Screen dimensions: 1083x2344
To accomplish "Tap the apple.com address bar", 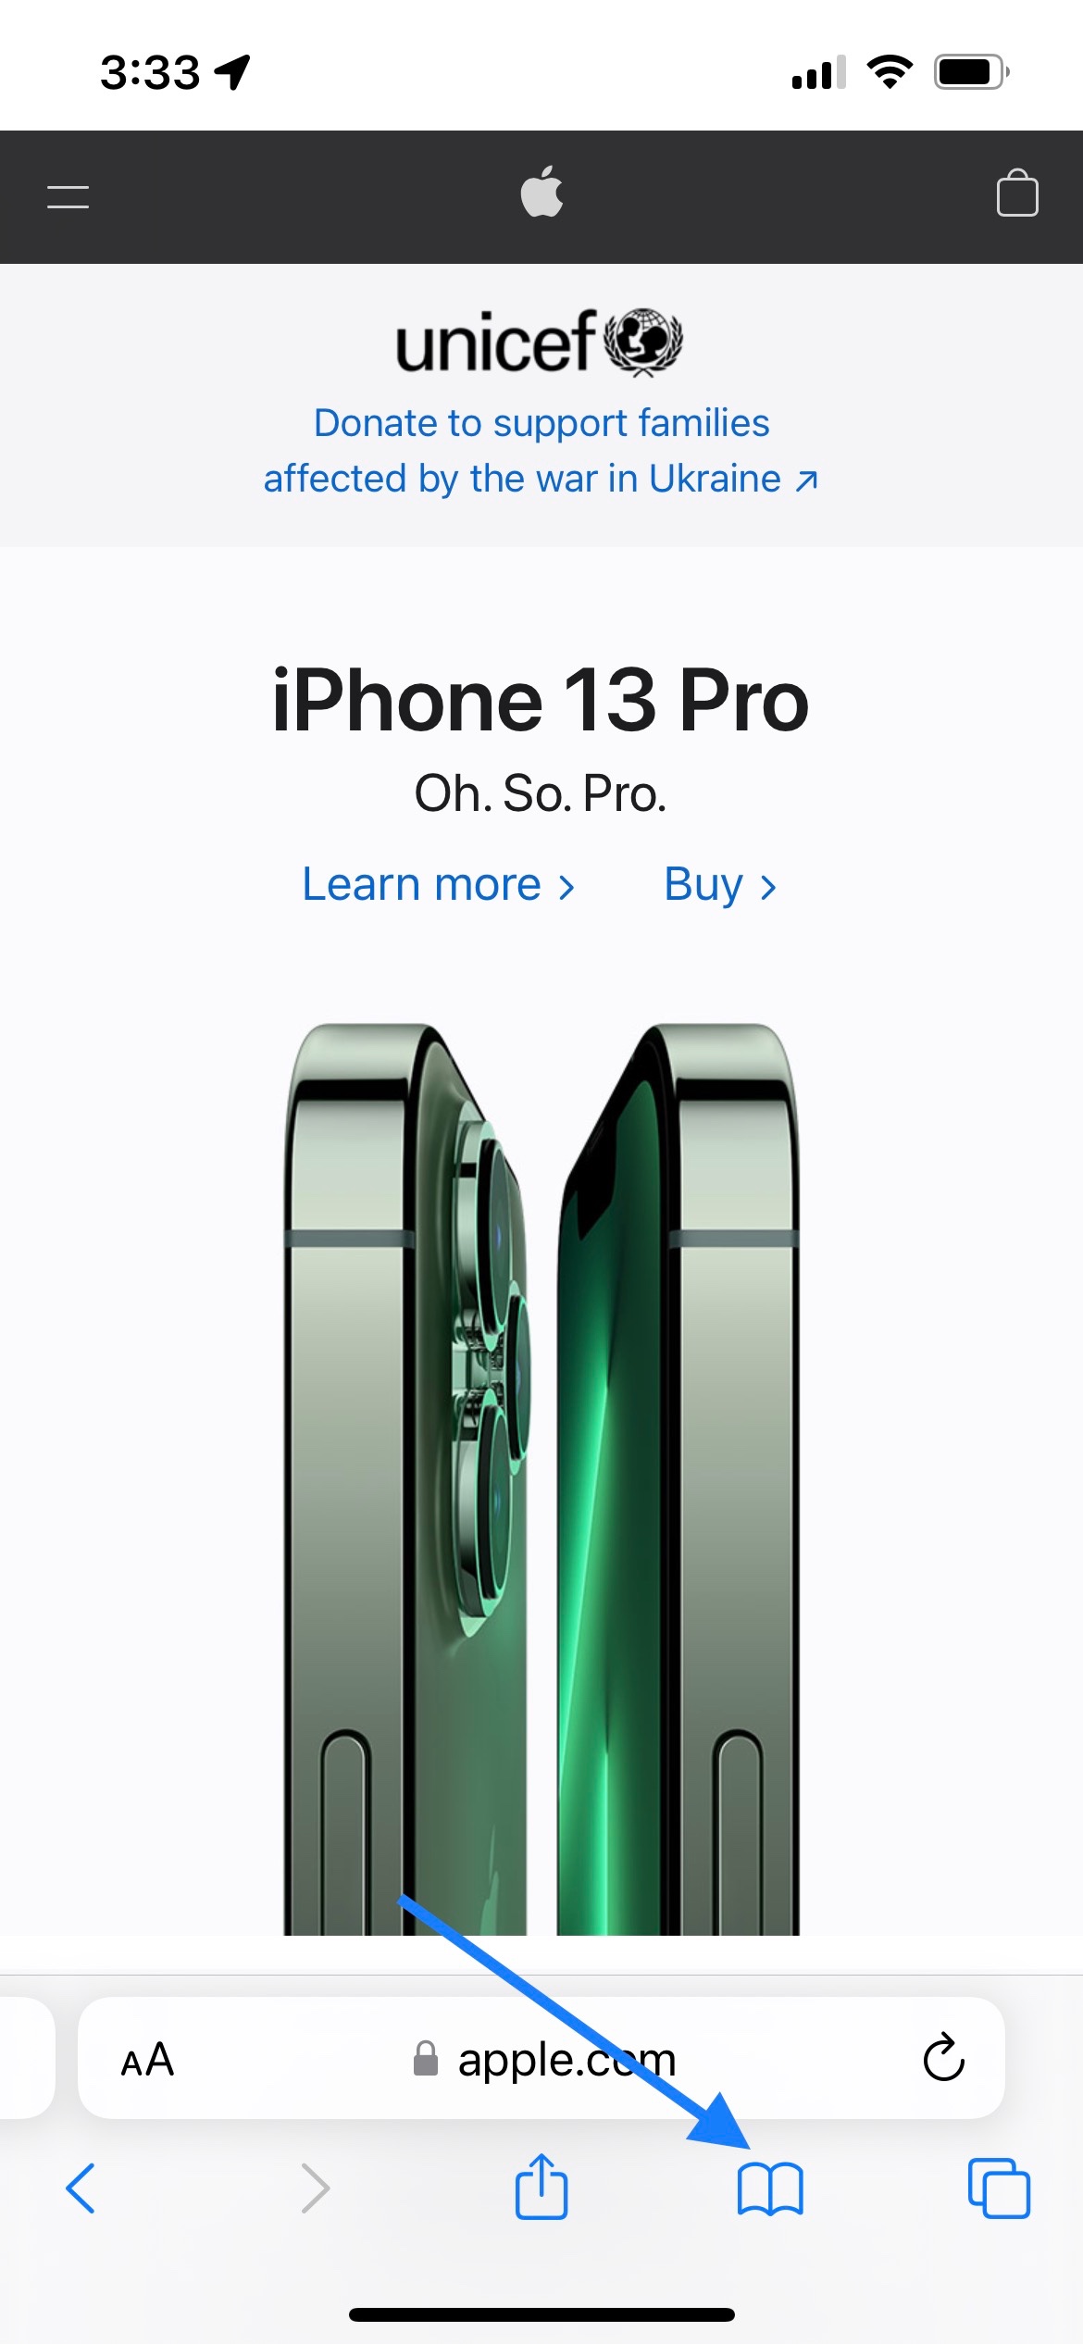I will (x=541, y=2057).
